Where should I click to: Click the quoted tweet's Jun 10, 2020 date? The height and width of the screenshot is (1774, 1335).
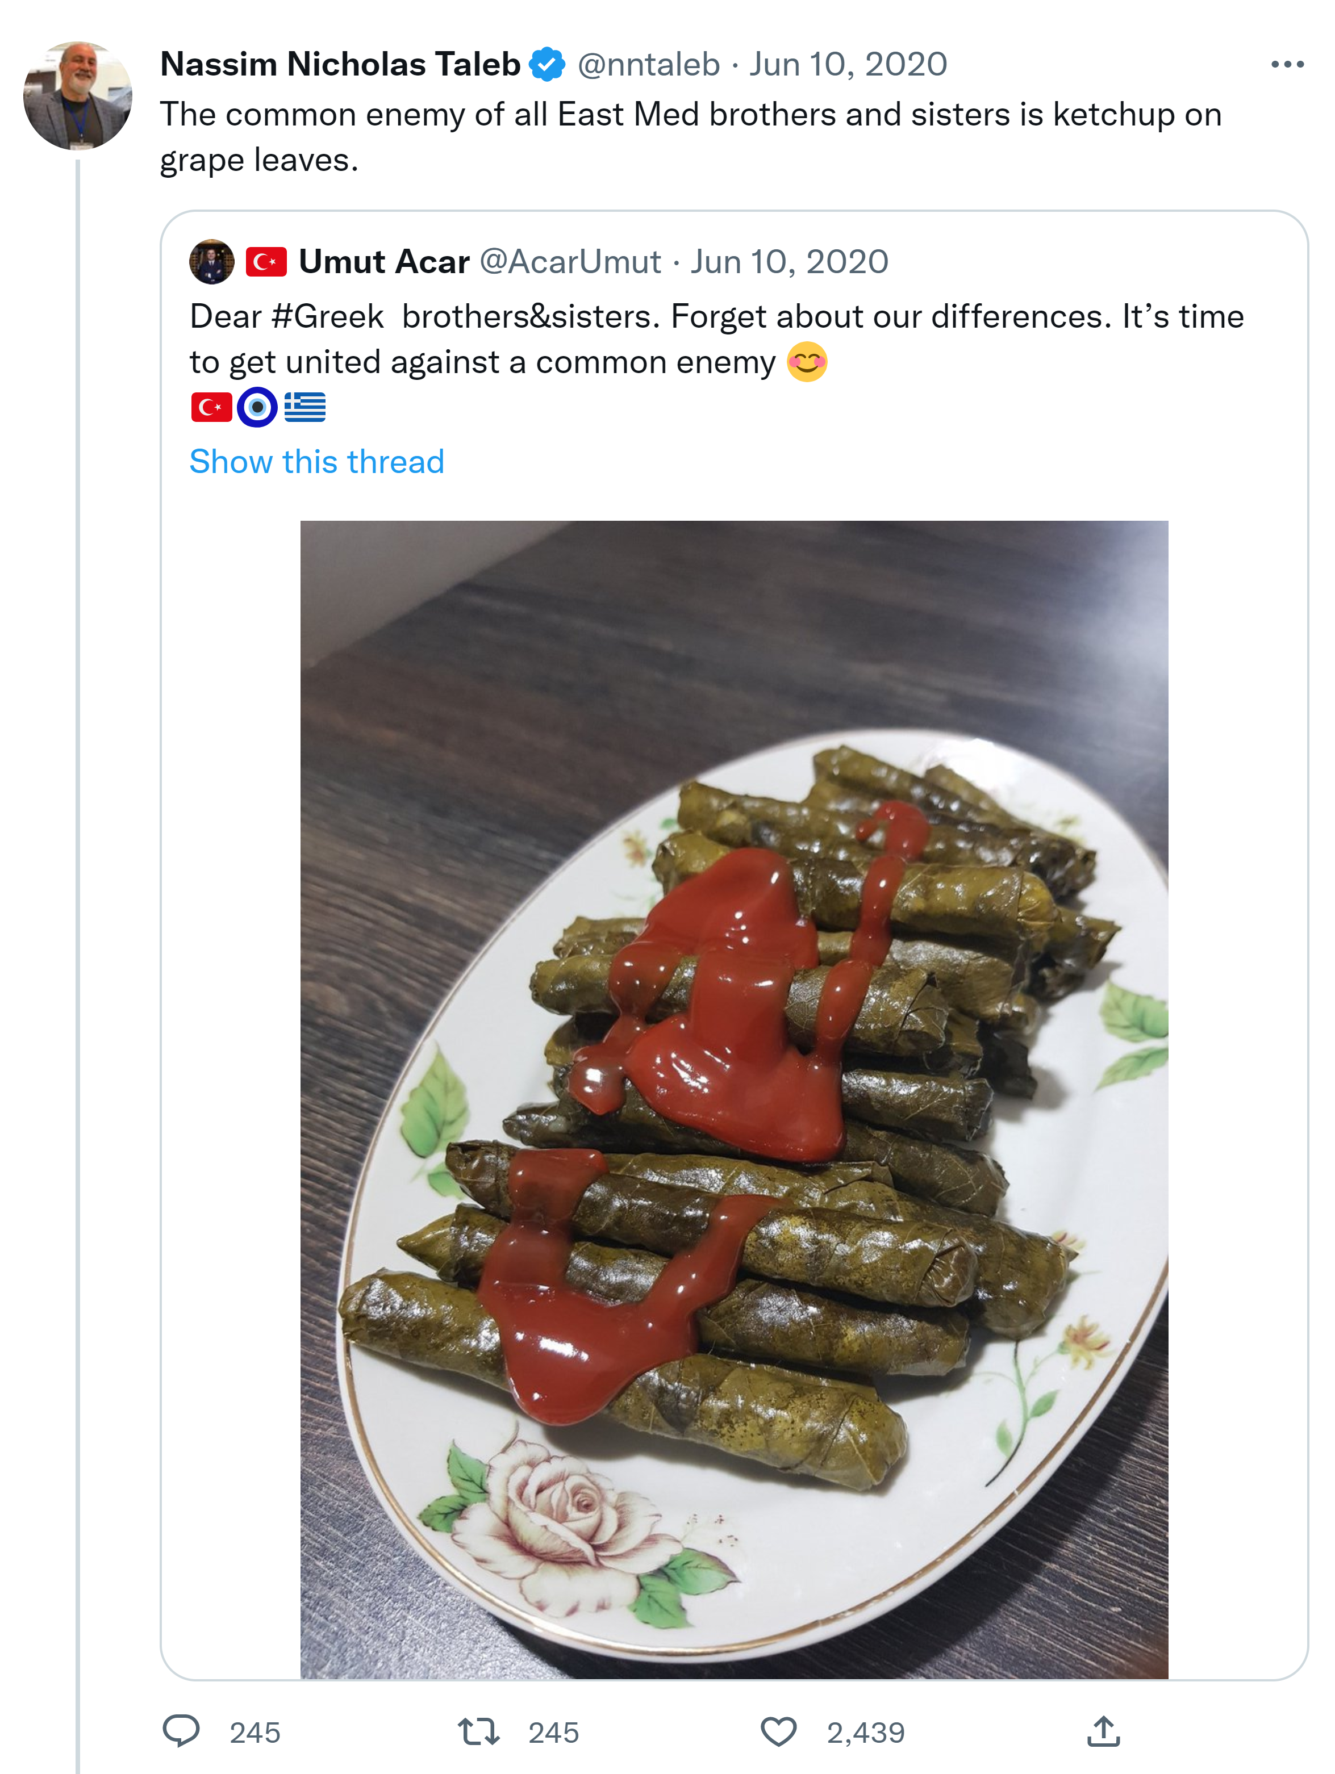click(x=790, y=261)
